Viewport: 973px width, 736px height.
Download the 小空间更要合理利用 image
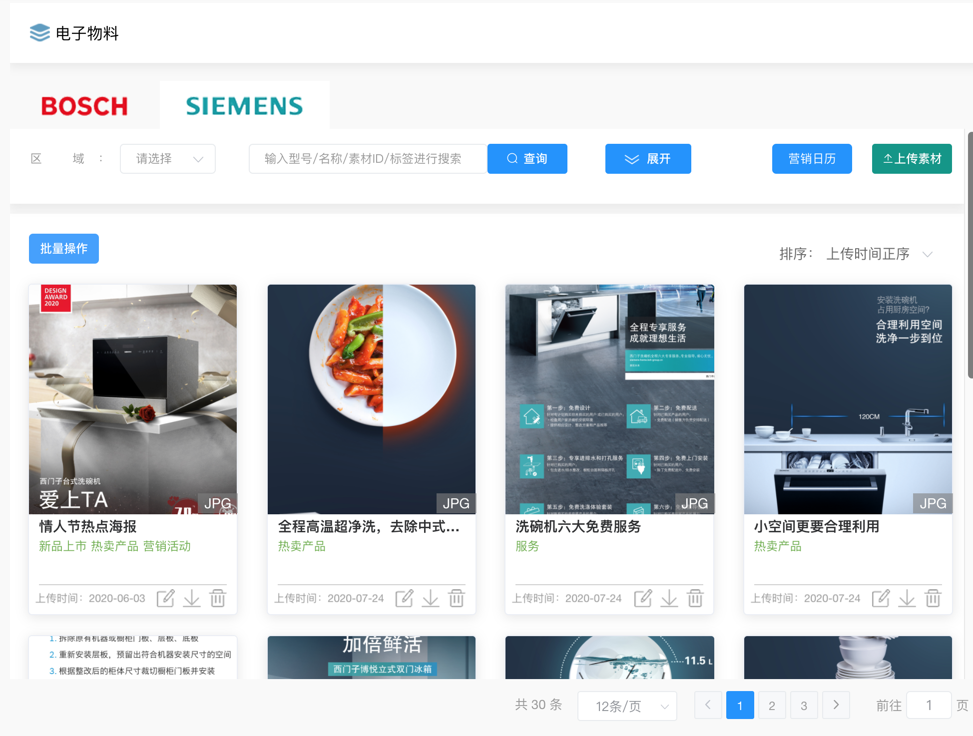click(x=907, y=598)
